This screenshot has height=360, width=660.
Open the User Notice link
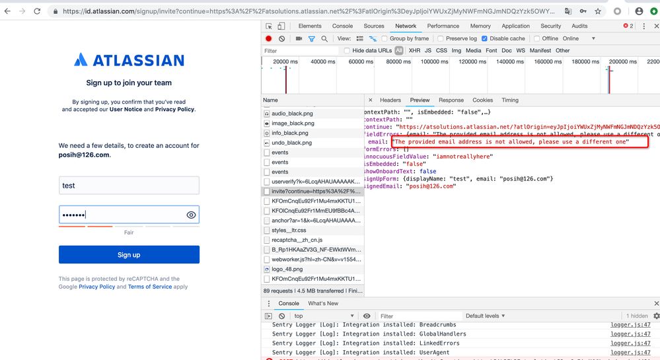[x=126, y=110]
